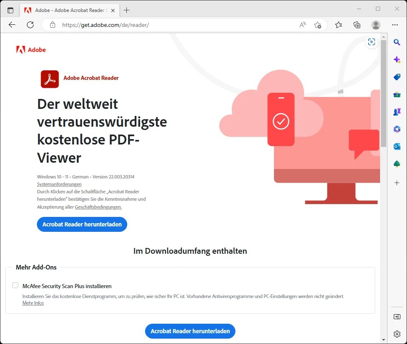Launch the visual search icon on the page
Screen dimensions: 407x344
pos(371,41)
